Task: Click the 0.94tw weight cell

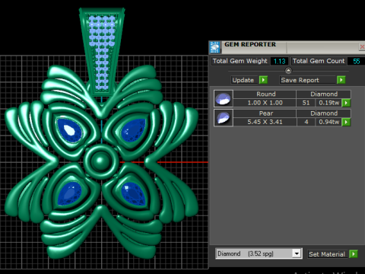Action: pyautogui.click(x=328, y=122)
